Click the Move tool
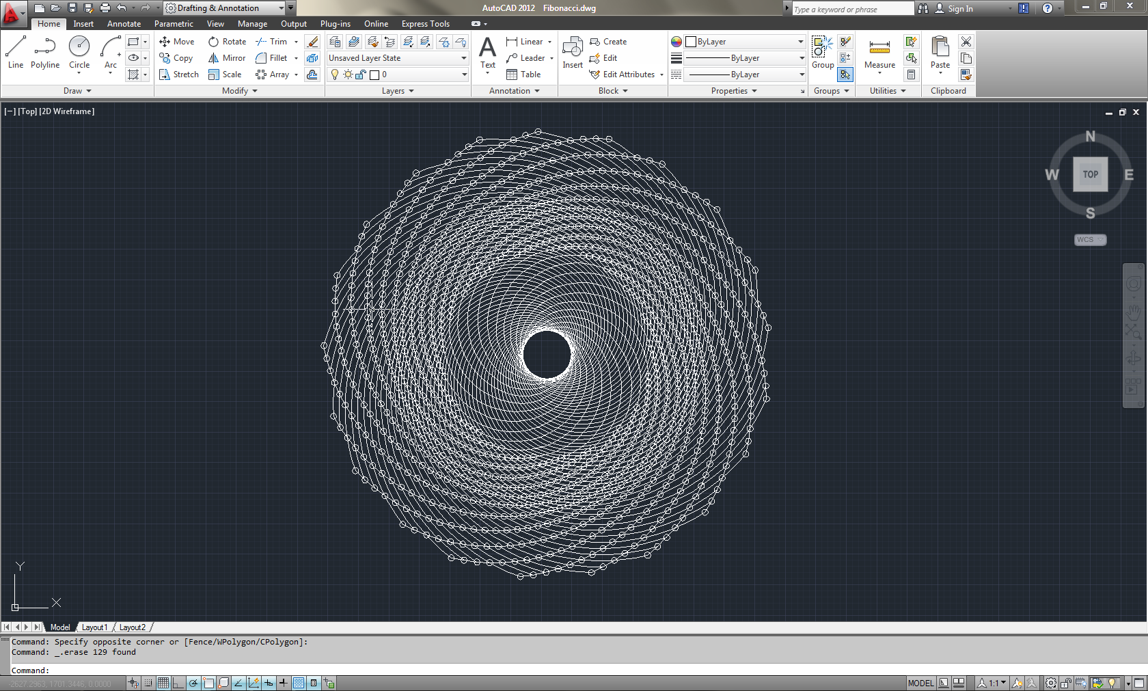Viewport: 1148px width, 691px height. pos(177,42)
